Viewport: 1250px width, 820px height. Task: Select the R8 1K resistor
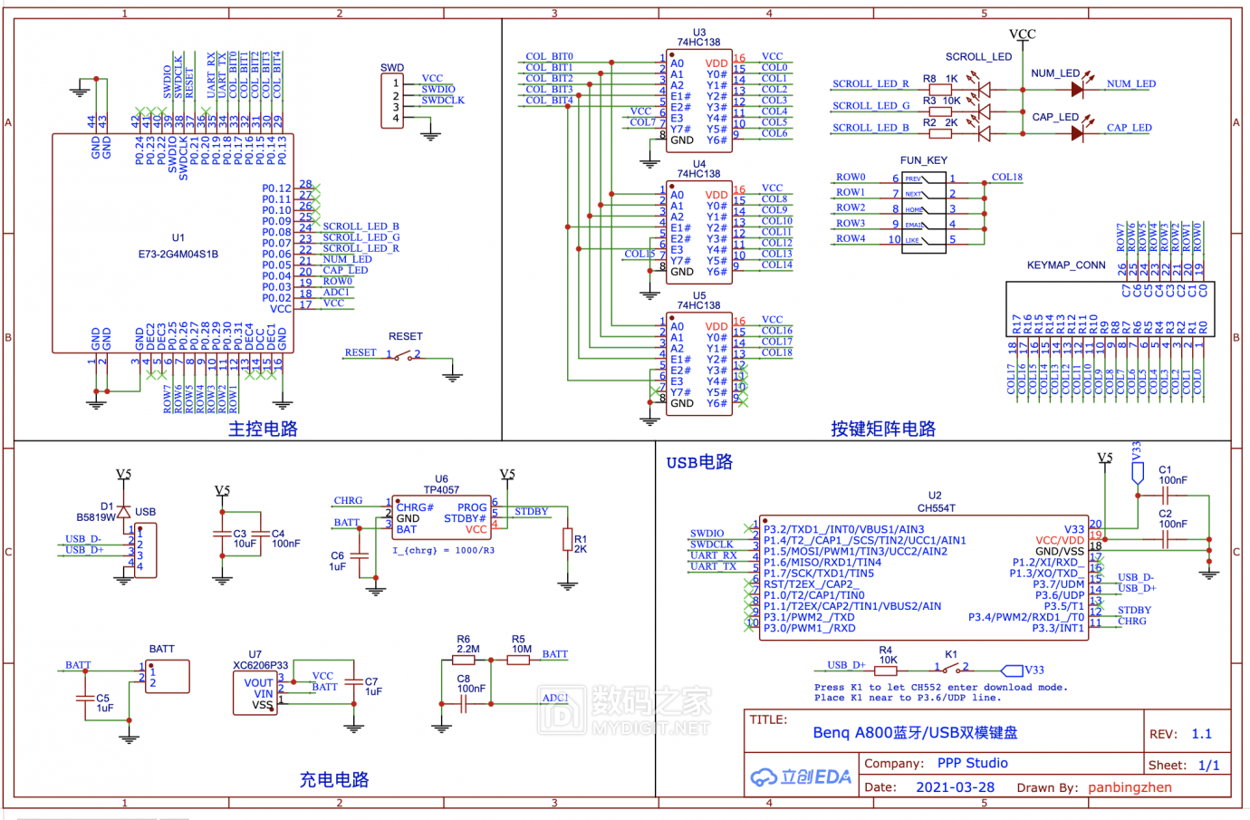(940, 89)
